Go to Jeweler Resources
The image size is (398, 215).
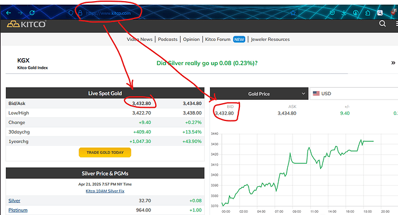[271, 39]
